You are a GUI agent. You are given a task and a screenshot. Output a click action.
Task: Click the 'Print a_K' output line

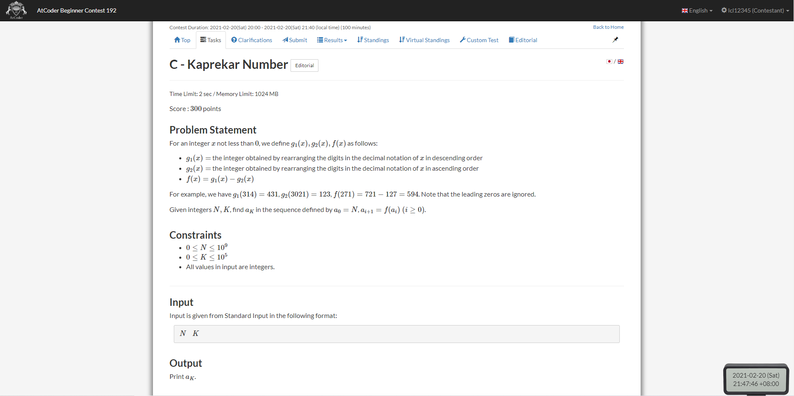point(183,377)
